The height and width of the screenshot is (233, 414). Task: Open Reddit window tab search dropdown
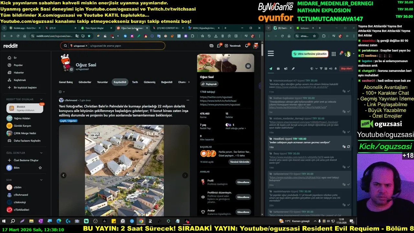click(4, 28)
